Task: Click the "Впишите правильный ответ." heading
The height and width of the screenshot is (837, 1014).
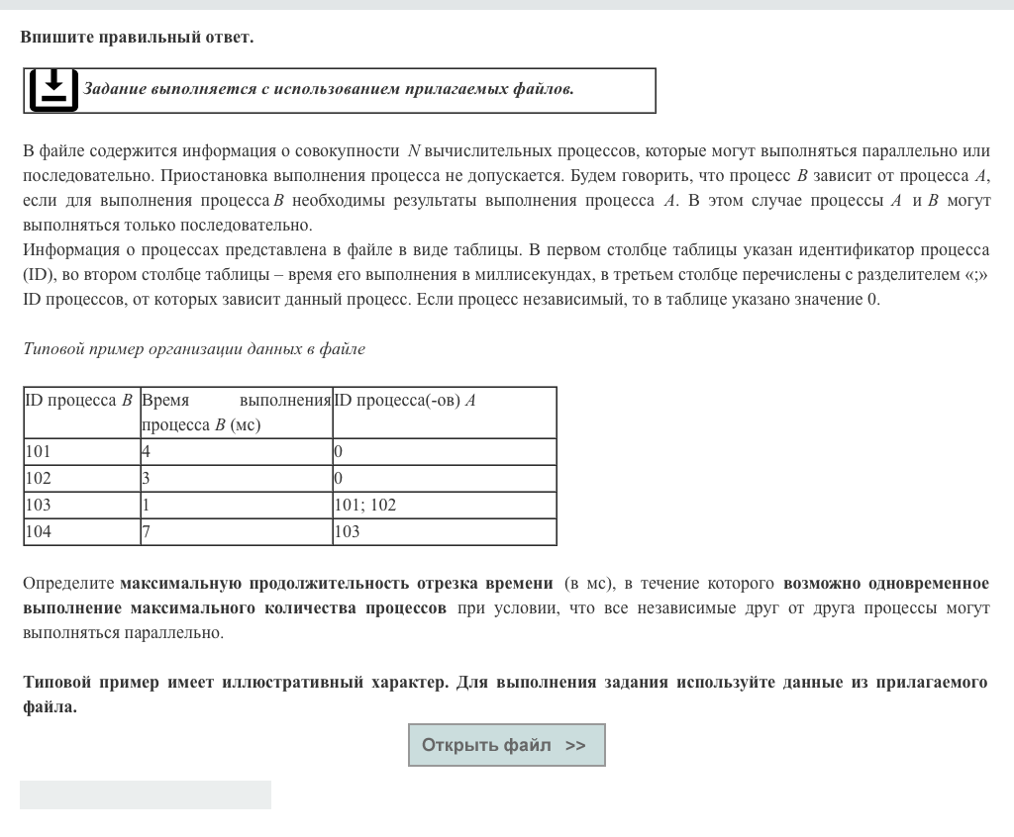Action: coord(137,38)
